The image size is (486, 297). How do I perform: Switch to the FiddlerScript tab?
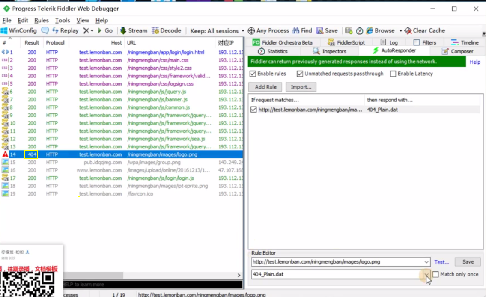pyautogui.click(x=346, y=42)
